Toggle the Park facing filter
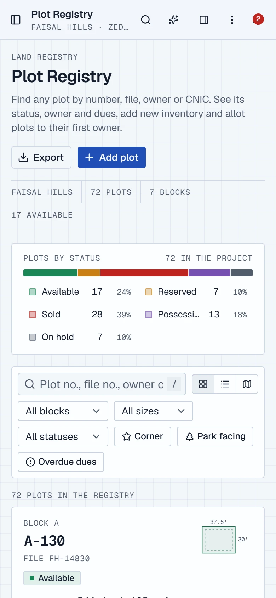276x598 pixels. (x=215, y=436)
